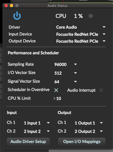The height and width of the screenshot is (152, 113).
Task: Open the Driver dropdown menu
Action: pos(104,27)
